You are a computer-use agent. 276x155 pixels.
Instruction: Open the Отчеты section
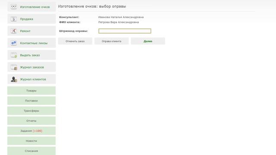pos(31,121)
